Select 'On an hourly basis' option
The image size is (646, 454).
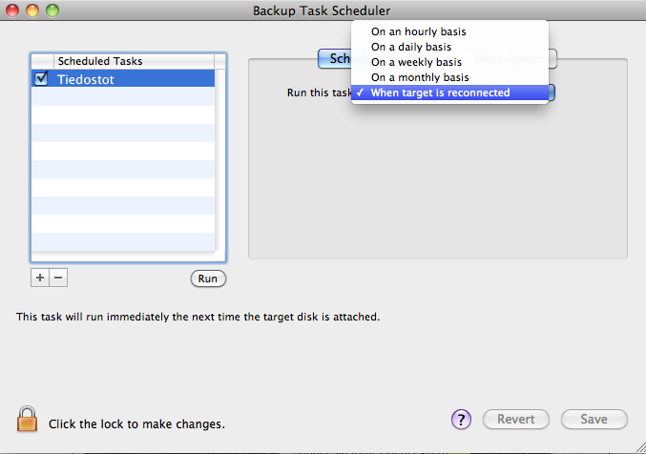point(418,31)
